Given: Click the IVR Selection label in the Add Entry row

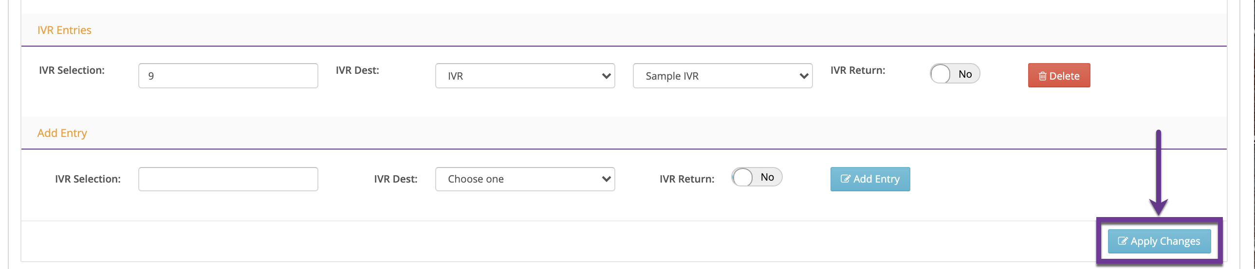Looking at the screenshot, I should pos(88,179).
